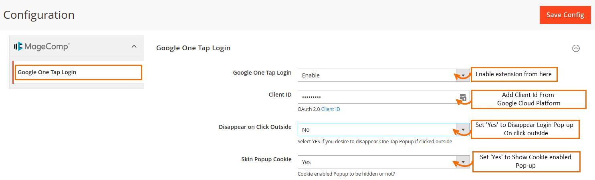Click the 'Cookie enabled Popup to be hidden' note

tap(346, 174)
